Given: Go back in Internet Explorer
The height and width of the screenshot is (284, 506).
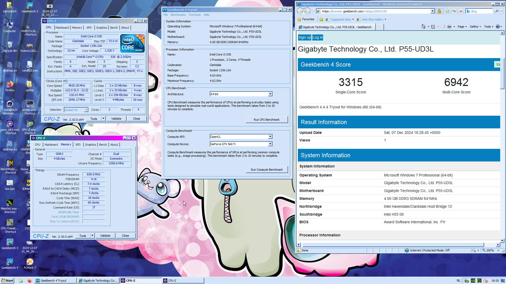Looking at the screenshot, I should click(300, 11).
